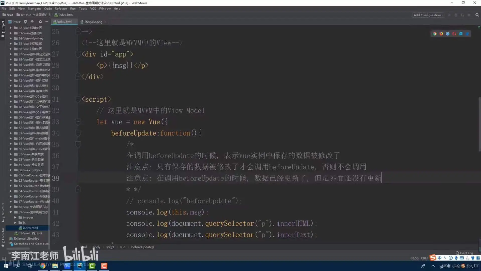
Task: Switch to the lifecycle.png tab
Action: [93, 22]
